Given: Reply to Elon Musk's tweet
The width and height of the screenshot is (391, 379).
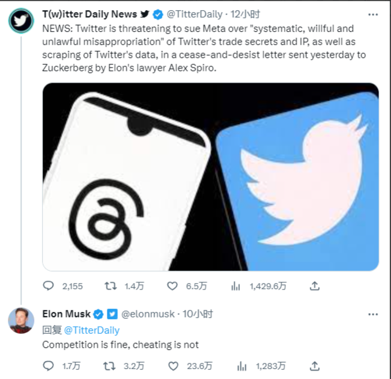Looking at the screenshot, I should pos(49,366).
